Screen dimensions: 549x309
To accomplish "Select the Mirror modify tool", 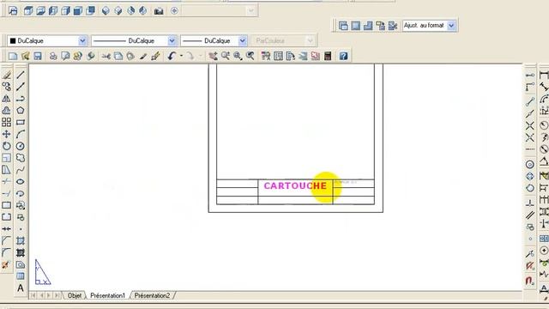I will pyautogui.click(x=6, y=99).
